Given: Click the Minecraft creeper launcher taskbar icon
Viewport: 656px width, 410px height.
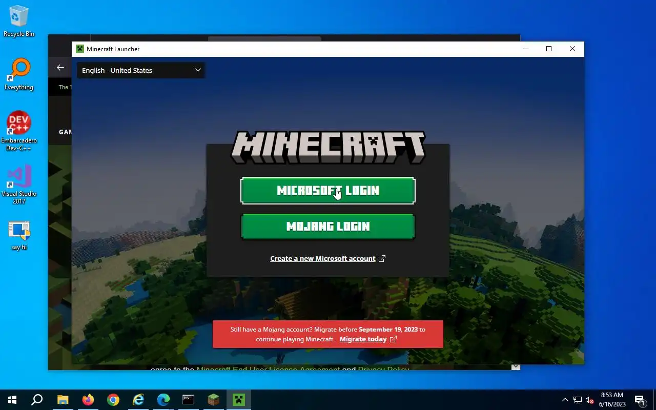Looking at the screenshot, I should tap(239, 400).
